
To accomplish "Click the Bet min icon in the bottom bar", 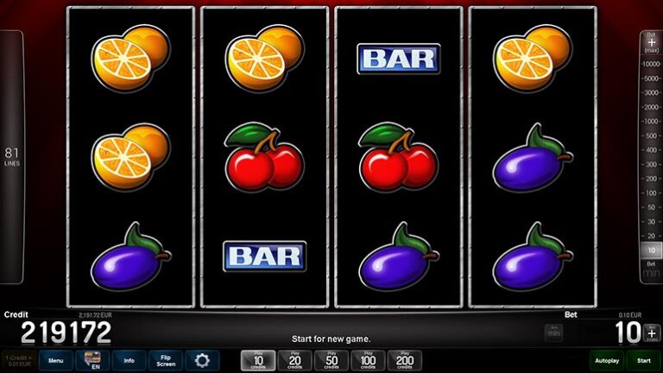I will (x=553, y=332).
